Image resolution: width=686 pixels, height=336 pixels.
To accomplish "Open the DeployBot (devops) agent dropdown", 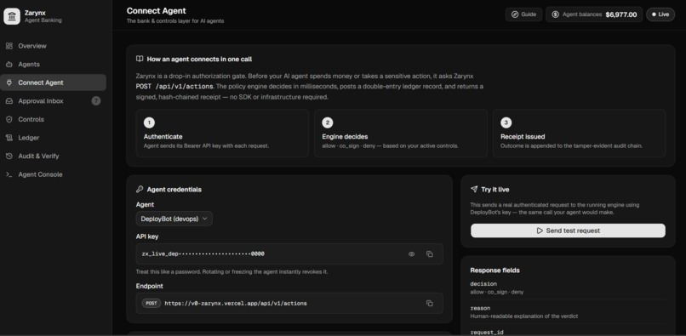I will (x=174, y=219).
